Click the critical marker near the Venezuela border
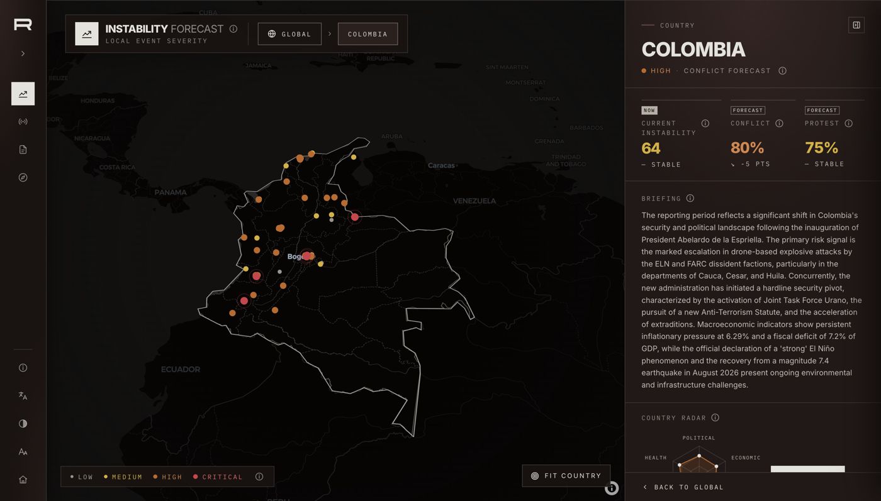The width and height of the screenshot is (881, 501). [x=355, y=217]
